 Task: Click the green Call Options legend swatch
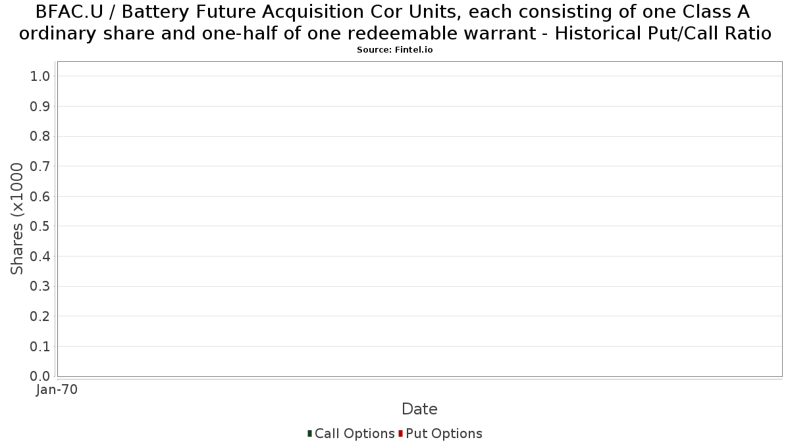[x=309, y=433]
